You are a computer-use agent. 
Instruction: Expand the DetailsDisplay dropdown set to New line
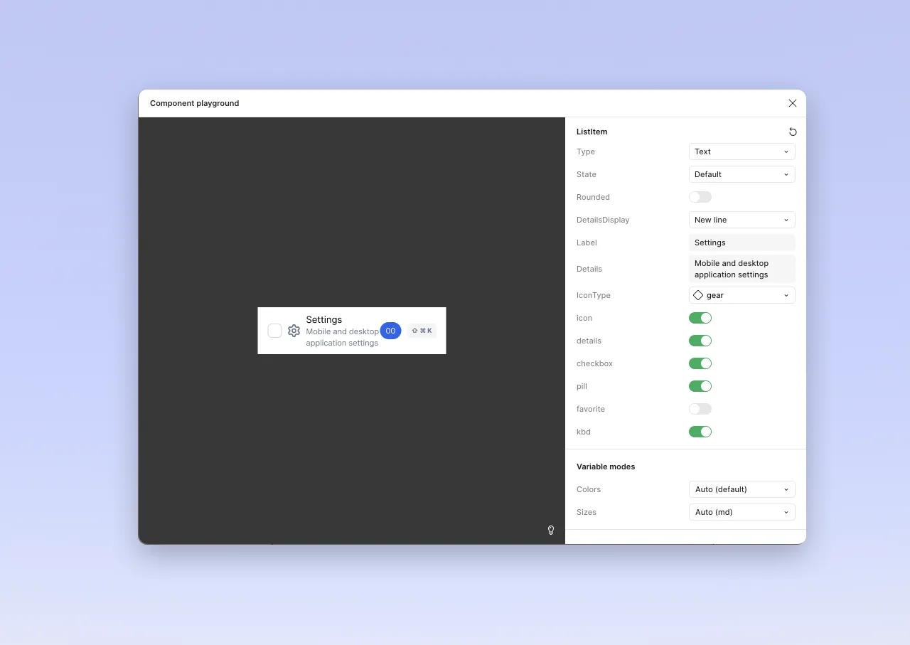(742, 220)
